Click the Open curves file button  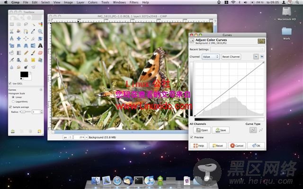202,130
